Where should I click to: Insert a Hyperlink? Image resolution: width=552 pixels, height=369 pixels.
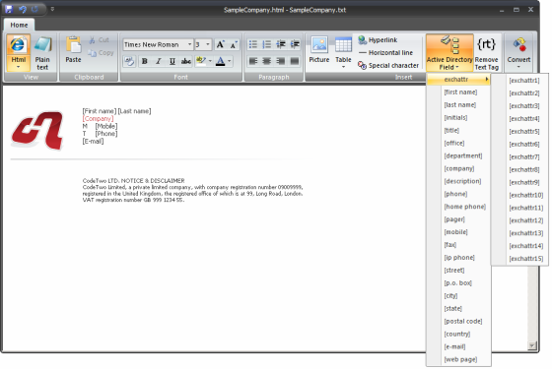[x=378, y=40]
